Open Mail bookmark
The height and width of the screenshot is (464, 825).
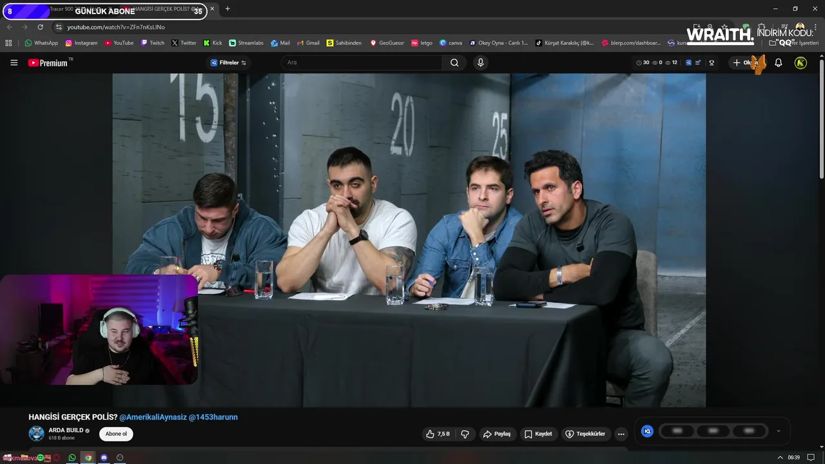click(x=280, y=43)
